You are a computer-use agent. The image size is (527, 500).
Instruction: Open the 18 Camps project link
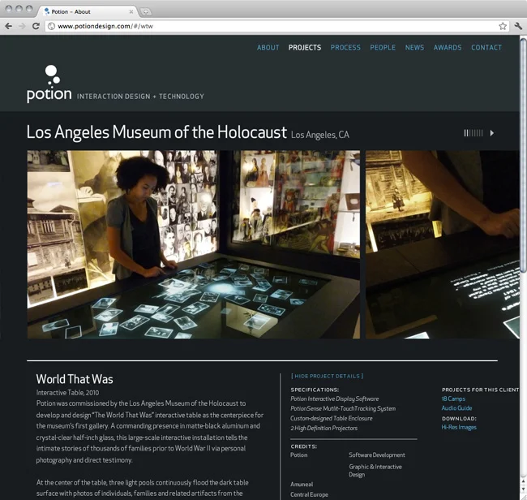453,399
